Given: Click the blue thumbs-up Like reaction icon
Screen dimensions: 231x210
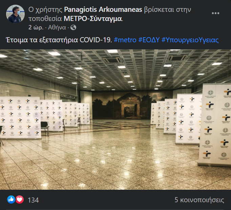Looking at the screenshot, I should point(11,200).
